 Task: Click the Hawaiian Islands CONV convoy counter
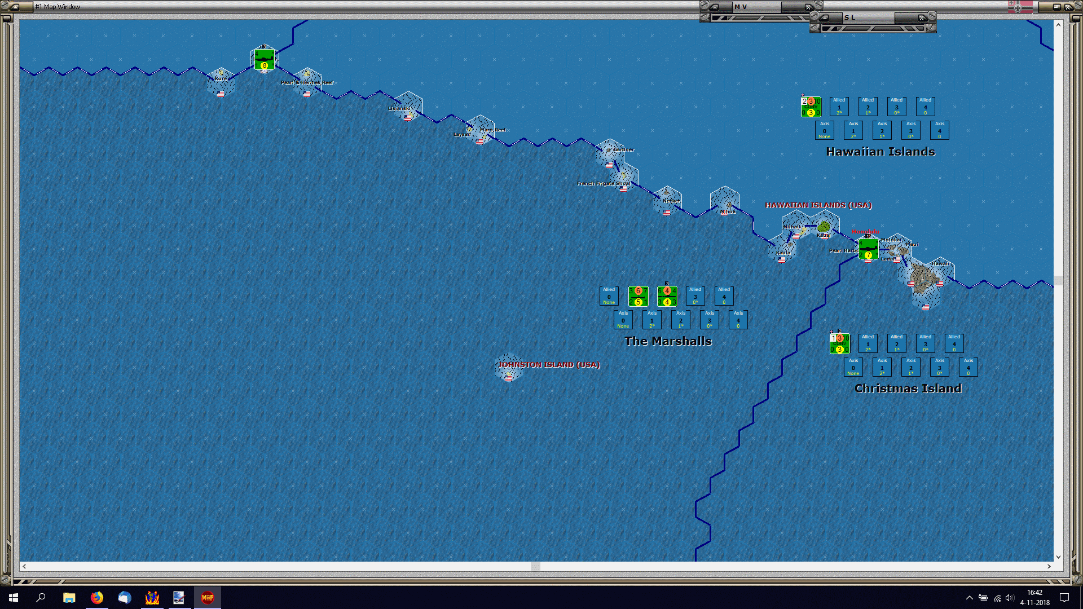pyautogui.click(x=811, y=107)
